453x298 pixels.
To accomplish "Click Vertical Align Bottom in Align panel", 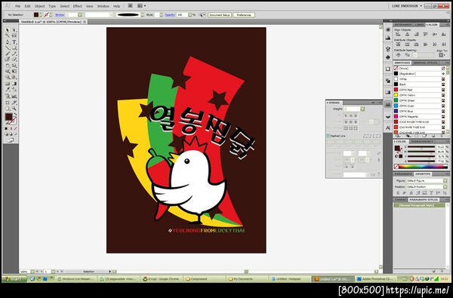I will 443,35.
